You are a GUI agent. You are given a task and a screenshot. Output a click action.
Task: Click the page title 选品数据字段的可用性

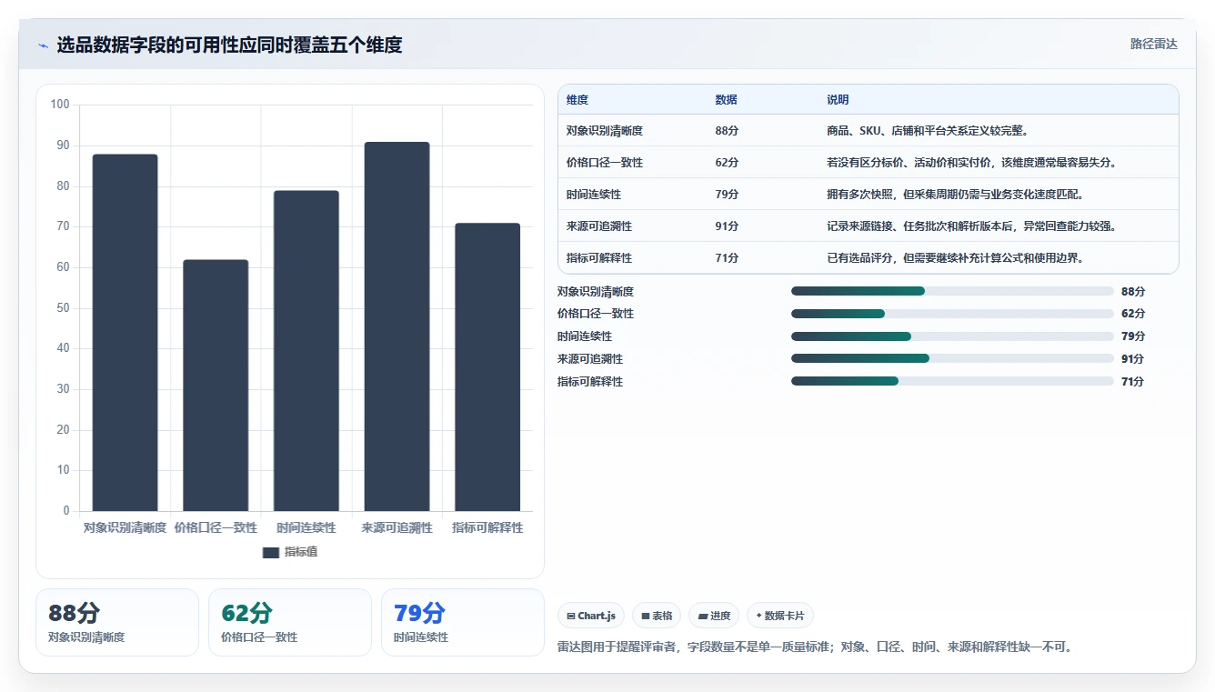[x=229, y=45]
